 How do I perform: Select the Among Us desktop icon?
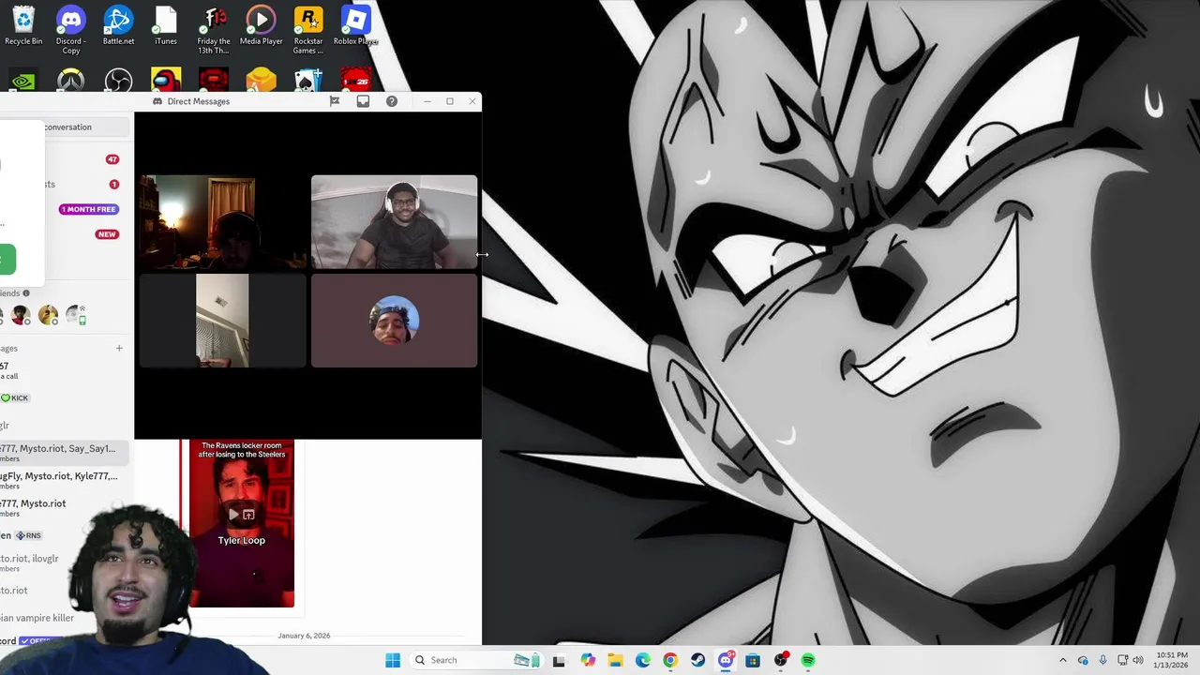point(166,81)
